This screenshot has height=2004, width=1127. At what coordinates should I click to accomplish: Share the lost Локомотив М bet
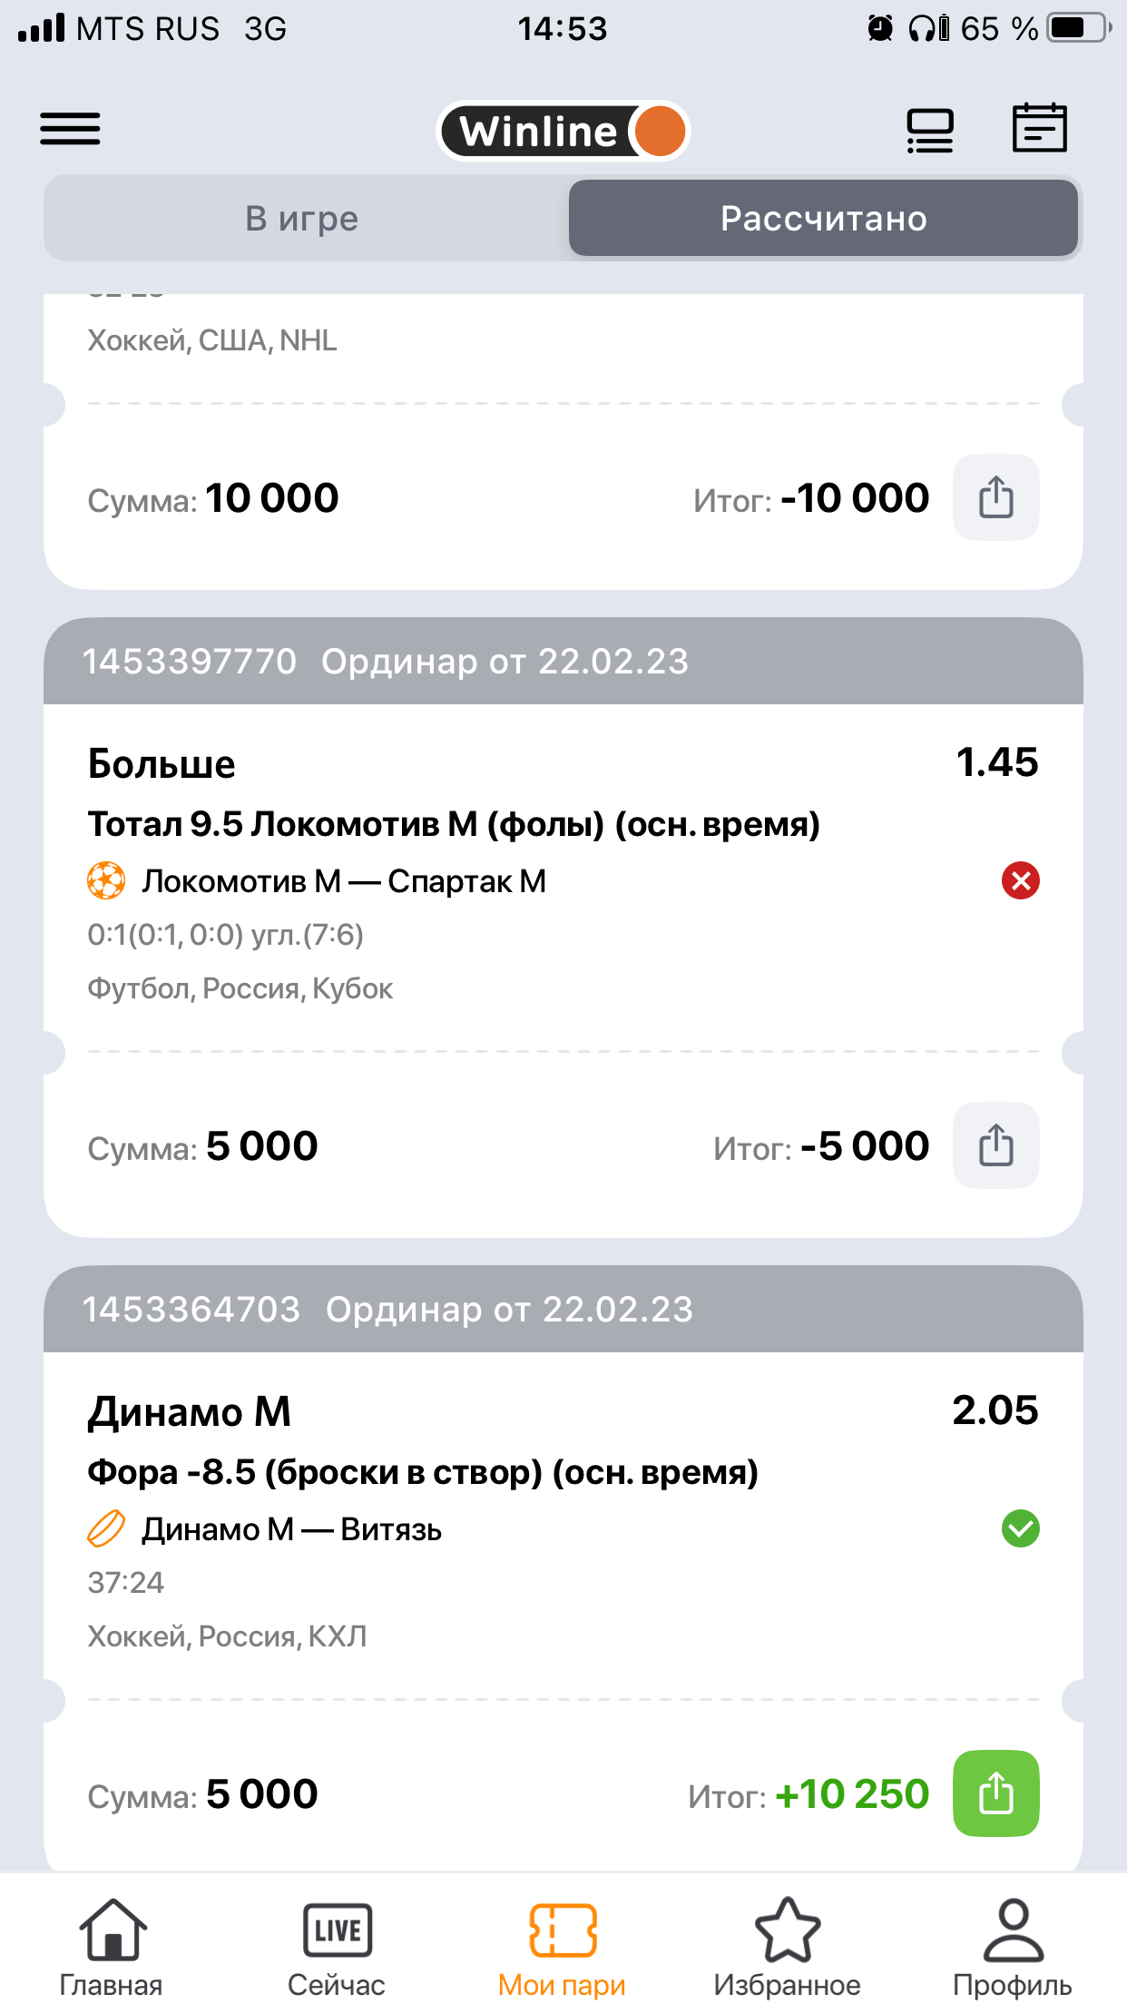[x=995, y=1145]
